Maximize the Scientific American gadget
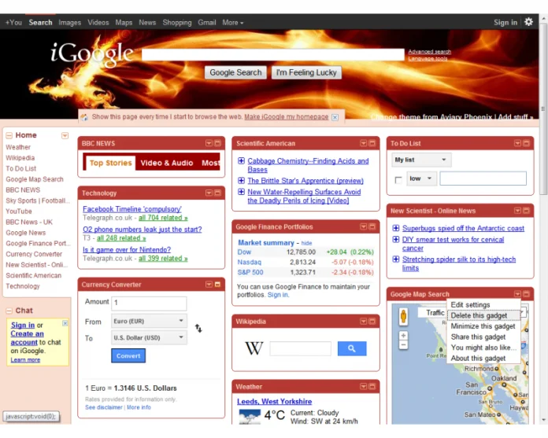 (x=372, y=144)
